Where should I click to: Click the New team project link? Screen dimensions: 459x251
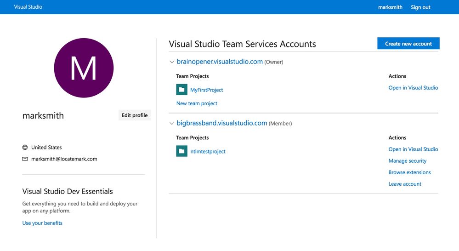[x=197, y=103]
